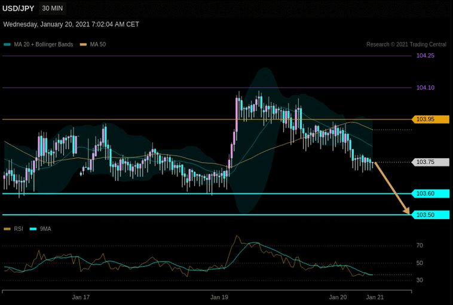Click the RSI 70 axis label
Image resolution: width=453 pixels, height=305 pixels.
point(420,245)
